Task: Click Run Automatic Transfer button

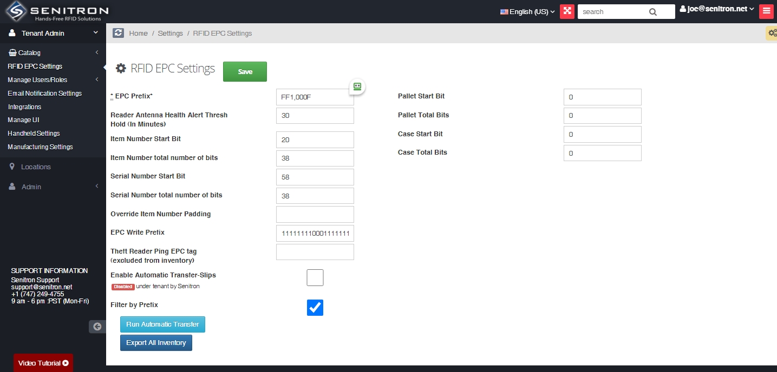Action: [x=162, y=324]
